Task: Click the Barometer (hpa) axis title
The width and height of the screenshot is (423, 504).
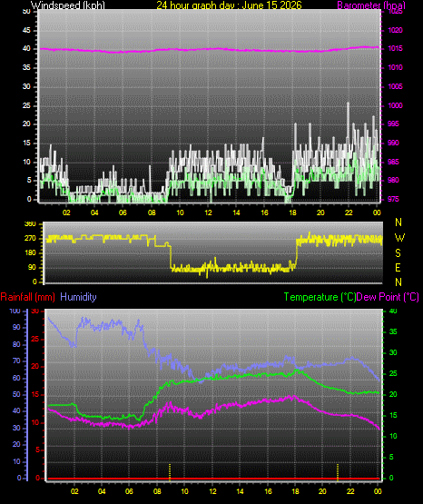Action: pyautogui.click(x=371, y=5)
